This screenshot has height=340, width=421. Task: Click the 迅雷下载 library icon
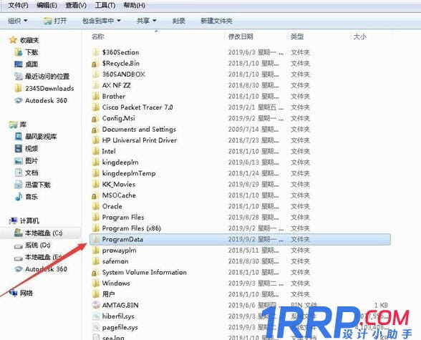pyautogui.click(x=19, y=185)
